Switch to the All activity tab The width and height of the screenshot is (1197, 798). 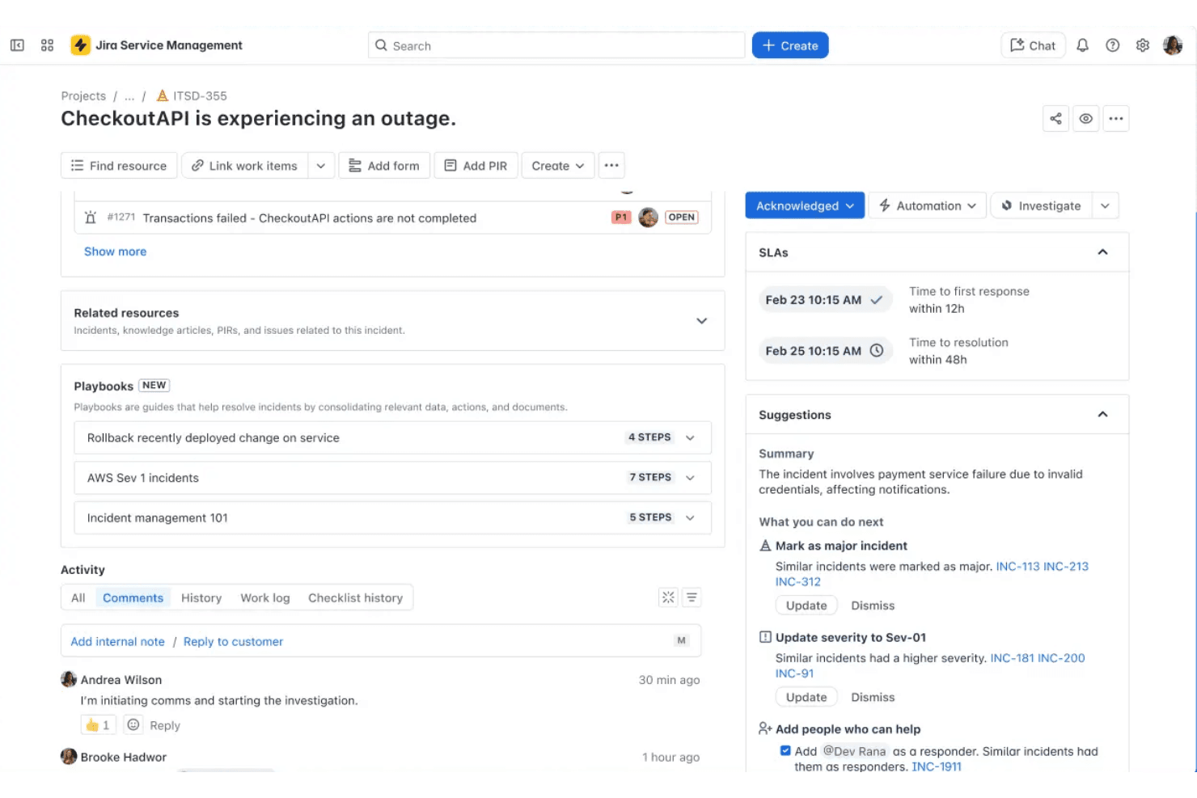[78, 598]
